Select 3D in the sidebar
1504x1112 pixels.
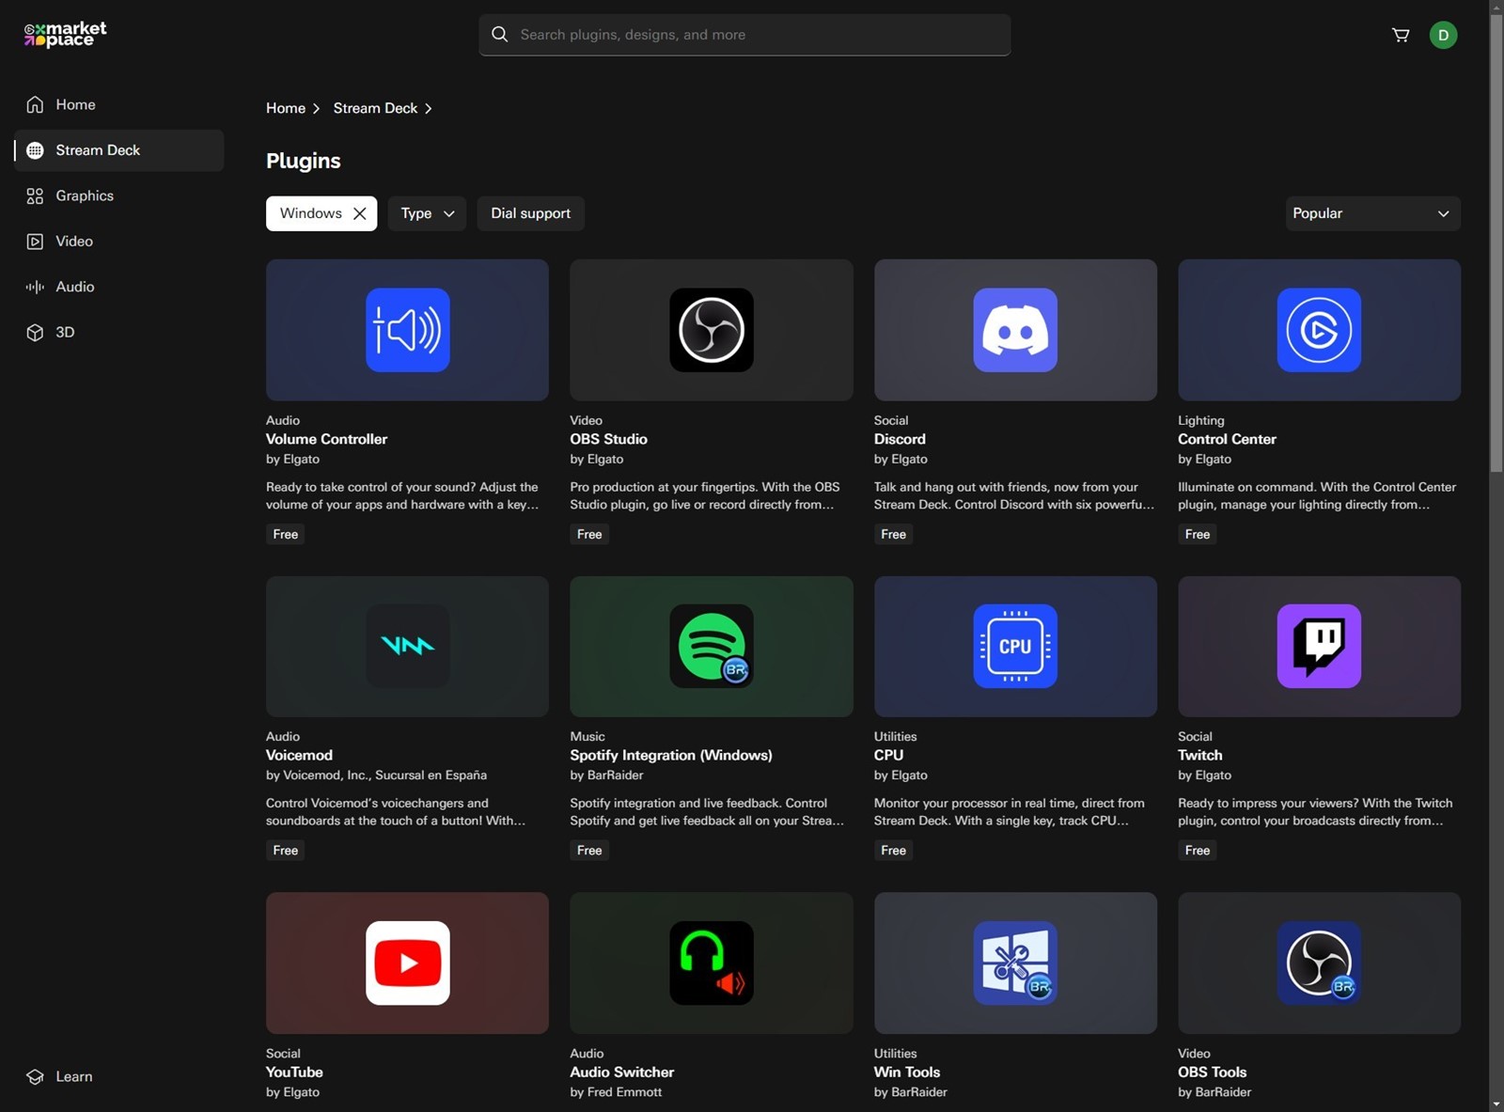[x=119, y=333]
